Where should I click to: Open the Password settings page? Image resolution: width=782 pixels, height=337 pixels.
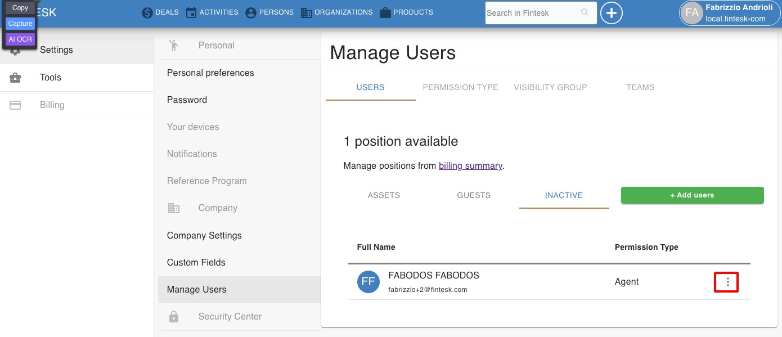click(239, 100)
